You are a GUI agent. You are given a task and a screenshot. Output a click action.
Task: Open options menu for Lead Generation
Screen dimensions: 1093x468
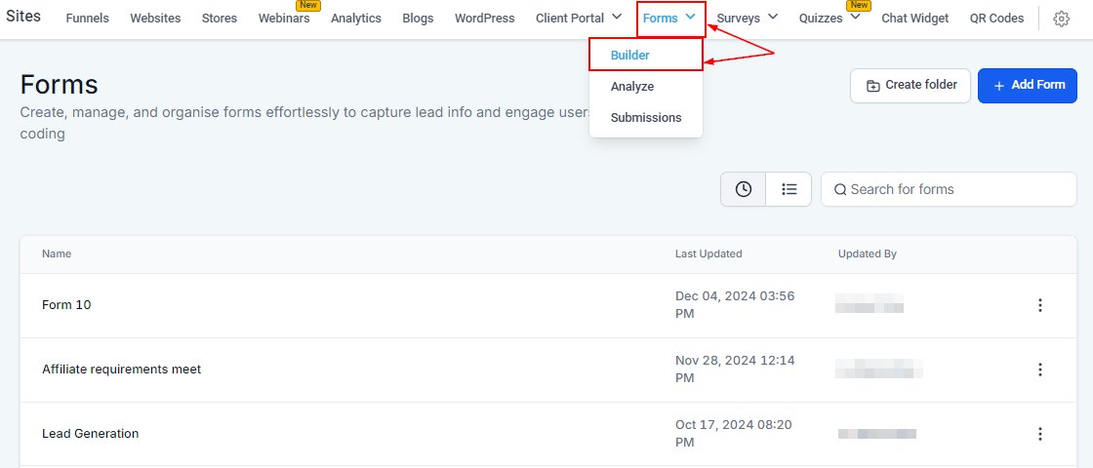tap(1040, 434)
